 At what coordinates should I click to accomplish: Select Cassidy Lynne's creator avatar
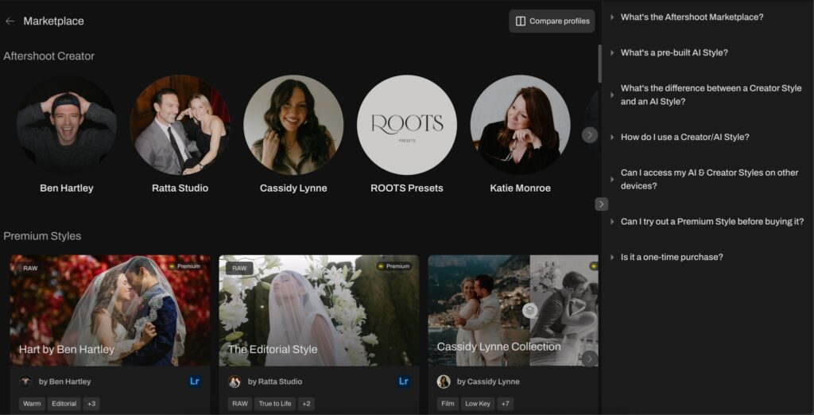293,125
